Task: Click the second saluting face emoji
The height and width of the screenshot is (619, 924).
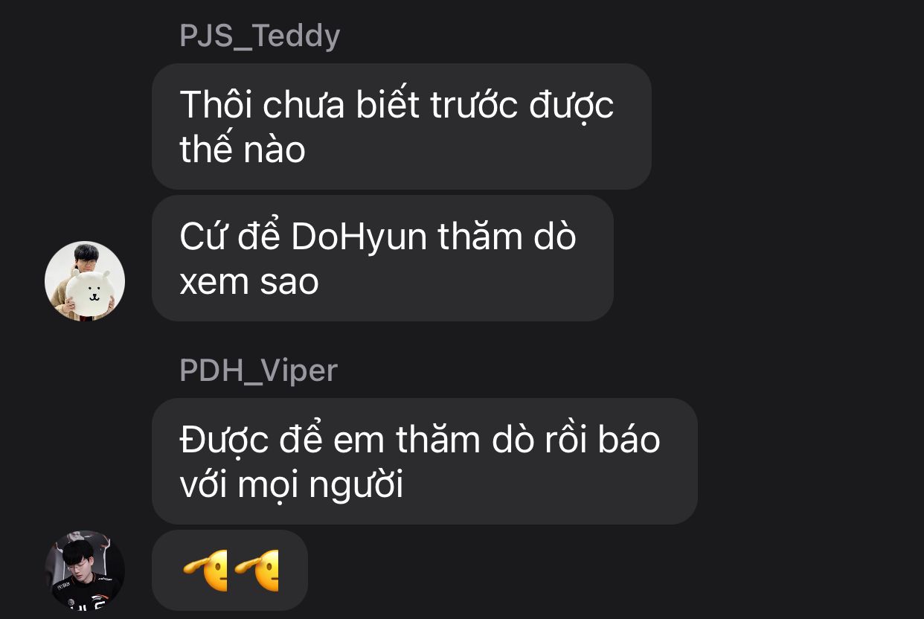Action: pyautogui.click(x=256, y=571)
